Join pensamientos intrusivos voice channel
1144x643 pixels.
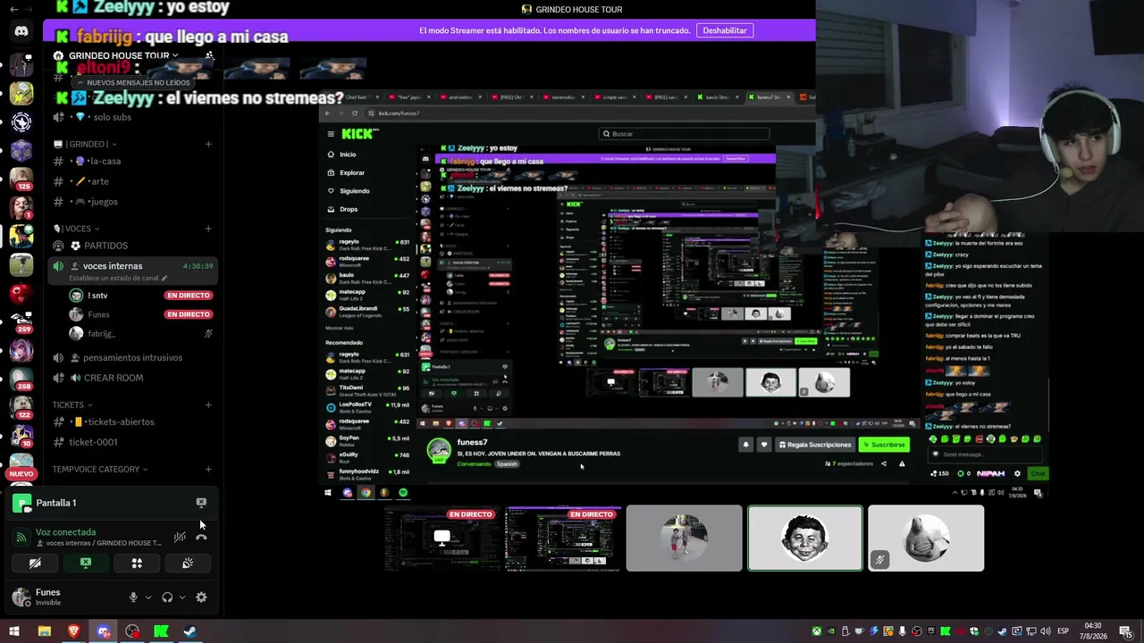coord(133,358)
